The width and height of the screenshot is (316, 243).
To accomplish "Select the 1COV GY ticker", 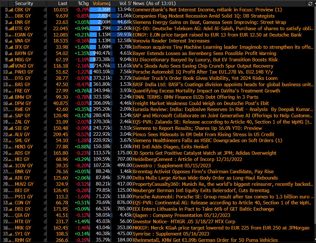I will (x=24, y=166).
